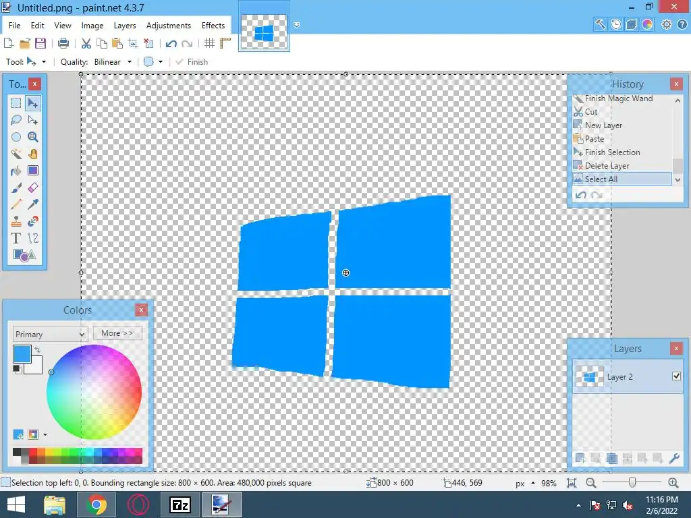Open the Image menu
Image resolution: width=691 pixels, height=518 pixels.
[x=92, y=26]
